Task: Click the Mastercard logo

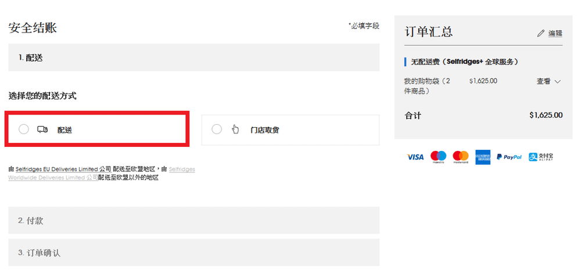Action: (x=461, y=157)
